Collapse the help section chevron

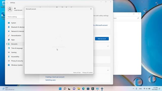click(108, 70)
